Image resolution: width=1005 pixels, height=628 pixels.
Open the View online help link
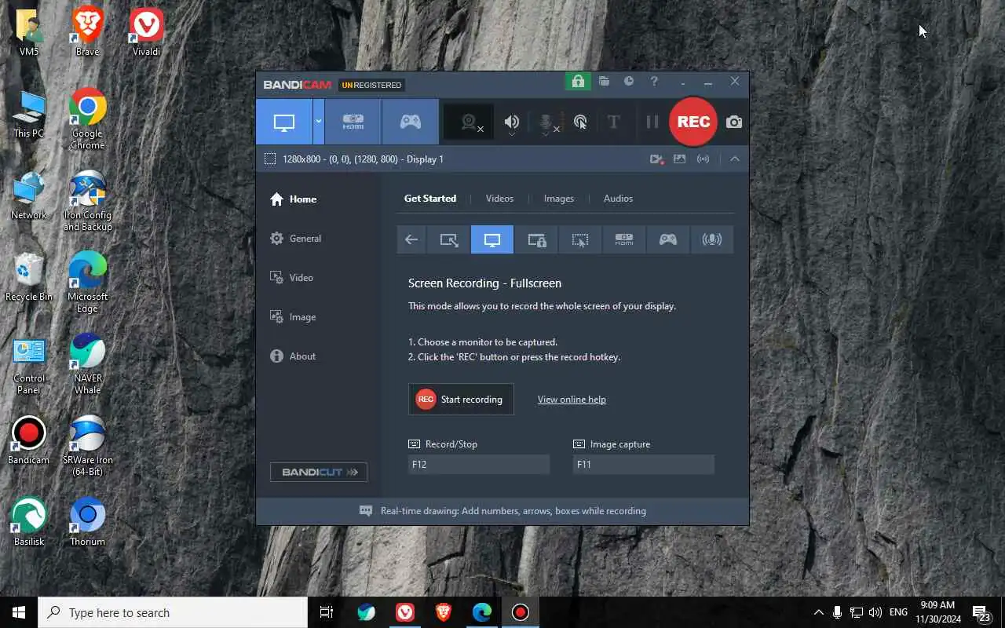[x=572, y=400]
